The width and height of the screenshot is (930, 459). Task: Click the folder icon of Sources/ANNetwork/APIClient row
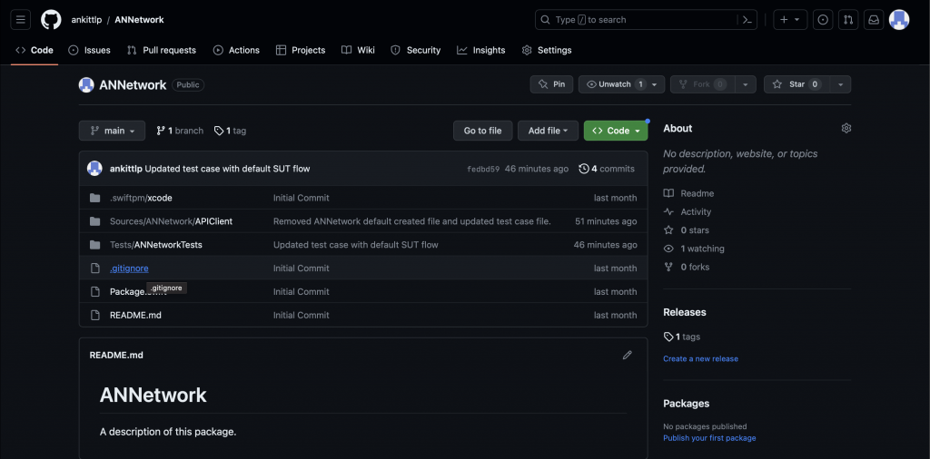(94, 221)
